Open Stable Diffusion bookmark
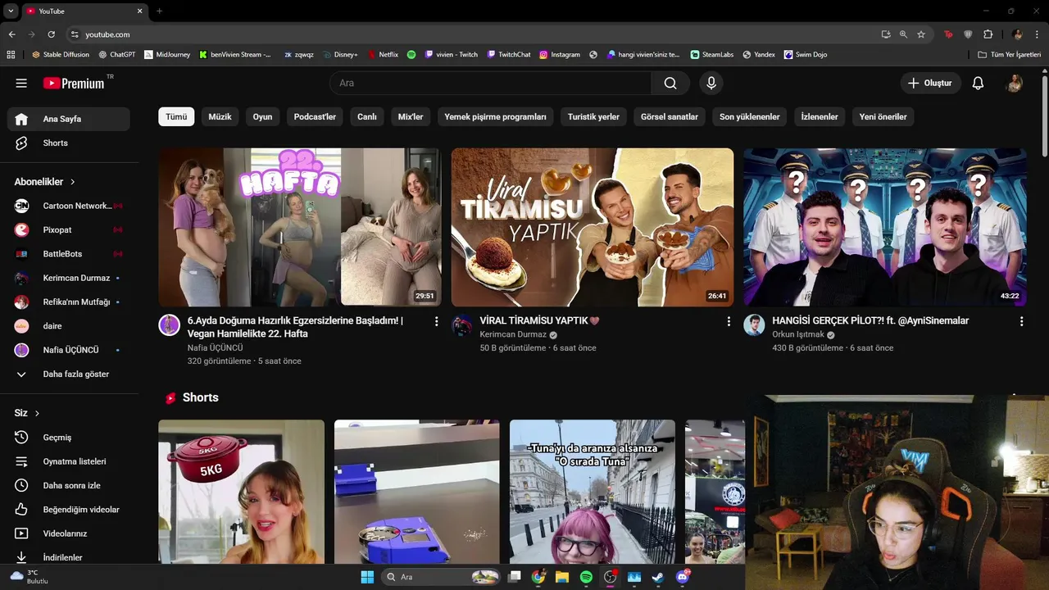Screen dimensions: 1049x590 [x=61, y=55]
